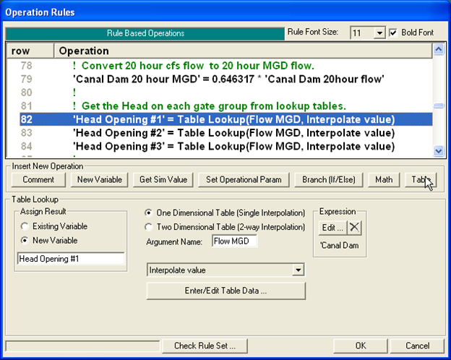The height and width of the screenshot is (360, 451).
Task: Open Enter/Edit Table Data dialog
Action: coord(225,291)
